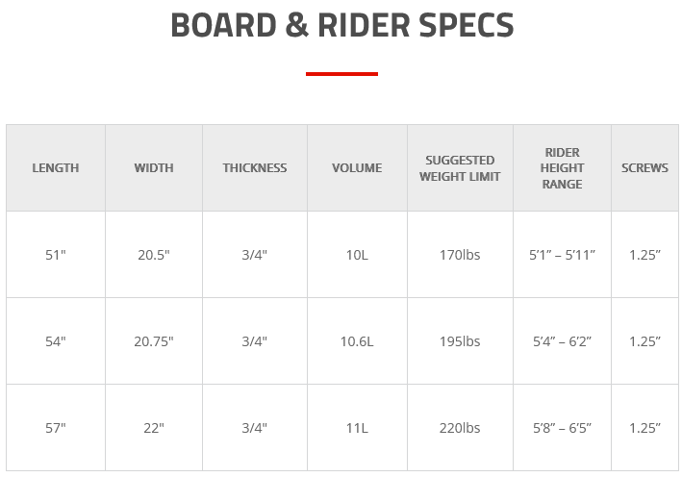Select the 57" length cell
Image resolution: width=682 pixels, height=477 pixels.
click(56, 428)
